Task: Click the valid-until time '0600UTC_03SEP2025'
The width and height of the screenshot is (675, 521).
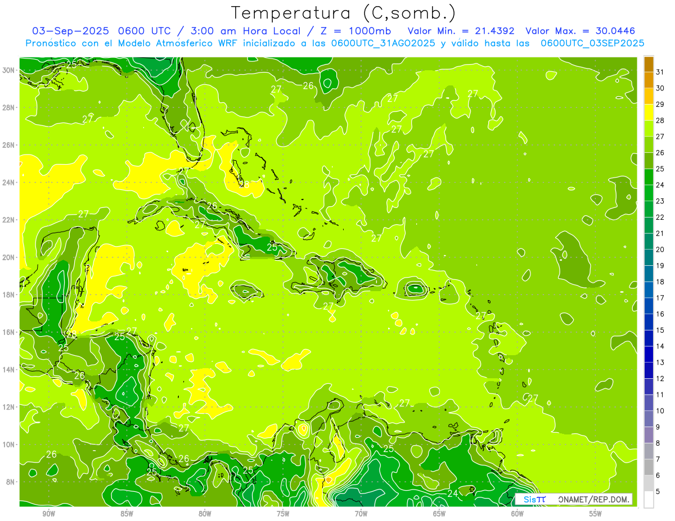Action: [x=592, y=43]
